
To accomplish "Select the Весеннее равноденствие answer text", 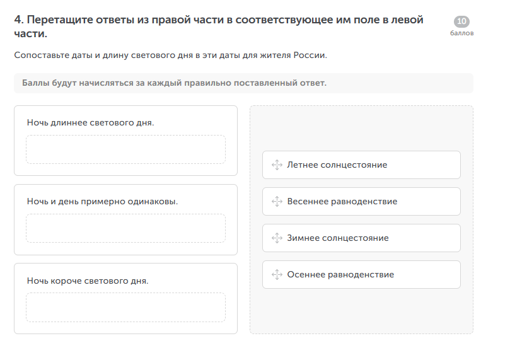I will point(342,202).
